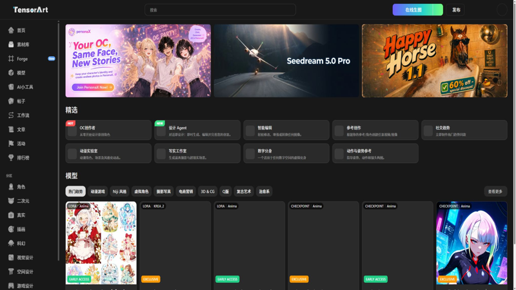Select 科幻 sci-fi category icon

pyautogui.click(x=11, y=244)
